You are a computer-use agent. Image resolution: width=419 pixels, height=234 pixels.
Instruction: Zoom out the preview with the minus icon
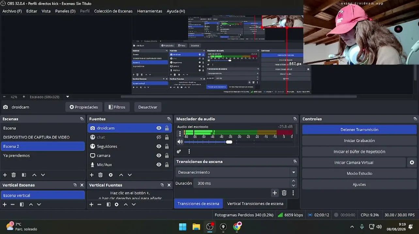4,97
